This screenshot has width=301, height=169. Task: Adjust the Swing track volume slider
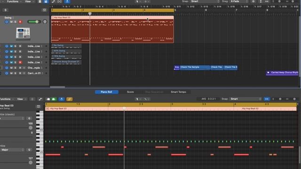pyautogui.click(x=34, y=22)
